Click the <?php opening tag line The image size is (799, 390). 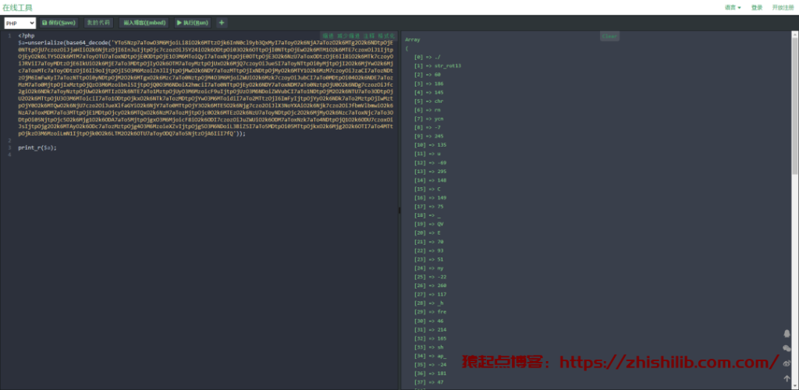point(27,36)
